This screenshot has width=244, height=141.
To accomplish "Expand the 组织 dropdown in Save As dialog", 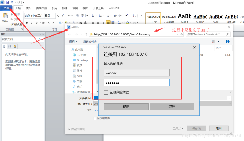I will (x=73, y=42).
